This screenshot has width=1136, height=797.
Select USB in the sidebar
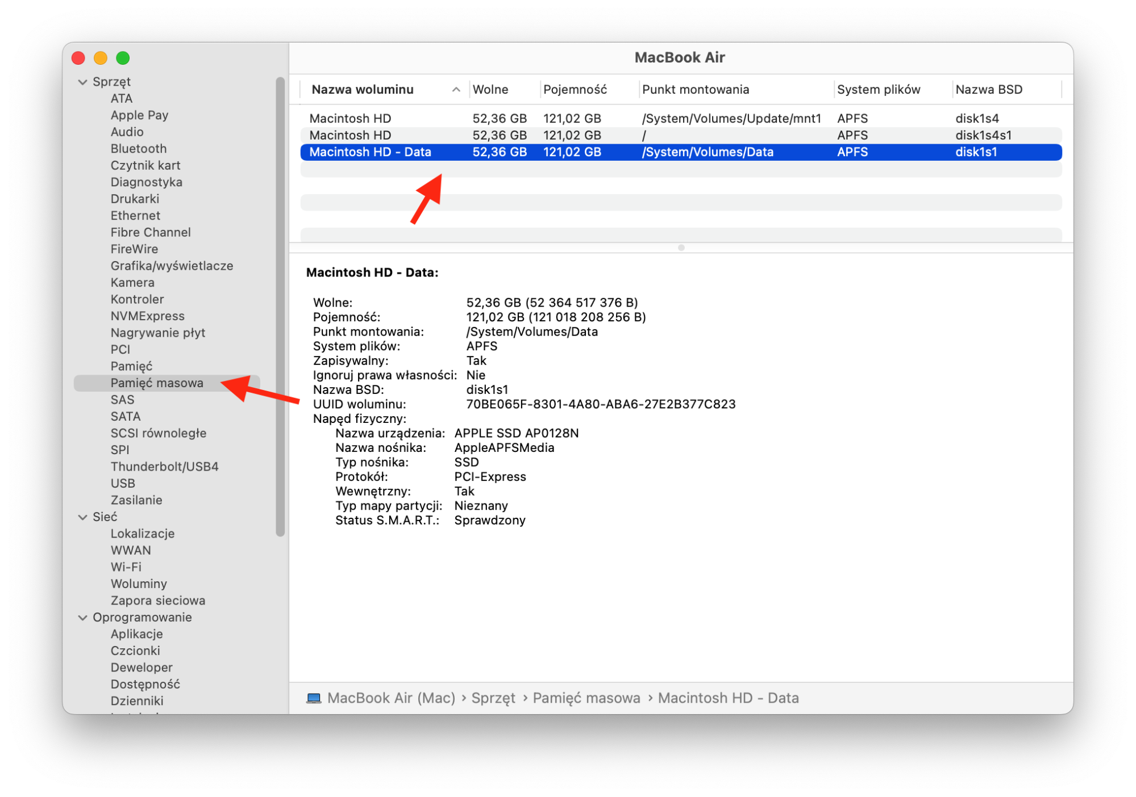[x=123, y=484]
